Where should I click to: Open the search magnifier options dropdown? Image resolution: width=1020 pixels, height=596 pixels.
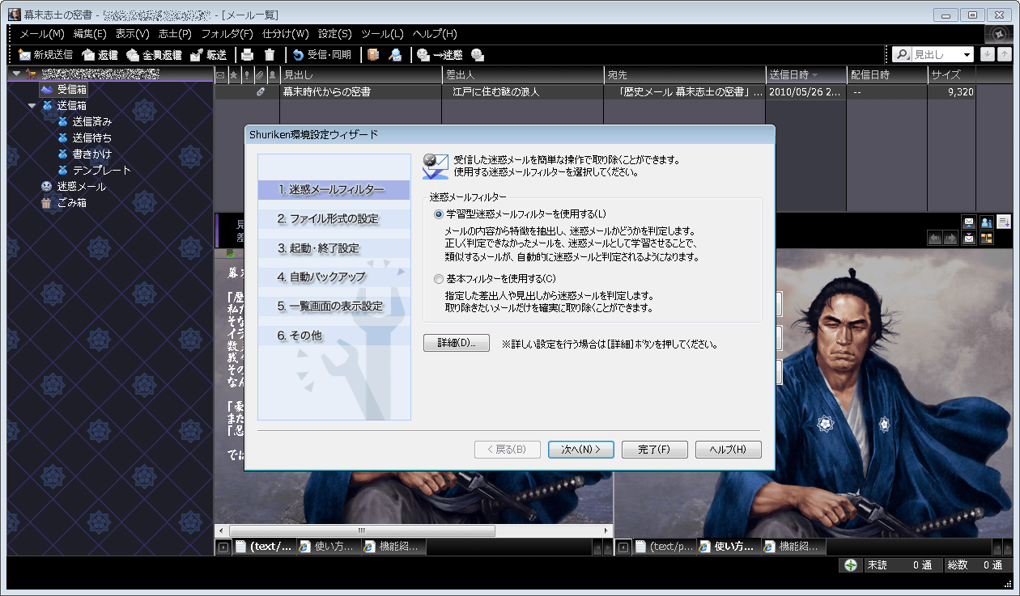[x=901, y=55]
